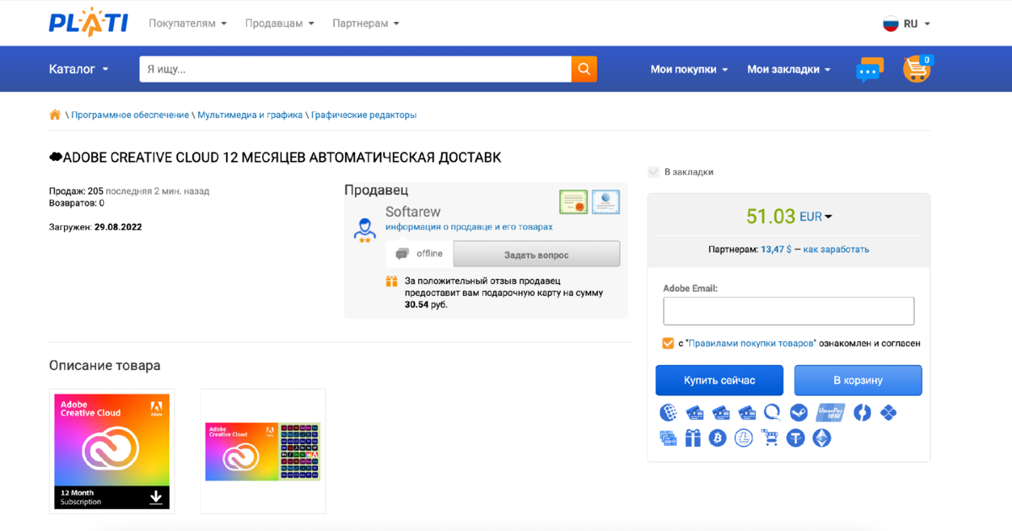Open the Plati logo homepage
This screenshot has height=531, width=1012.
click(88, 23)
